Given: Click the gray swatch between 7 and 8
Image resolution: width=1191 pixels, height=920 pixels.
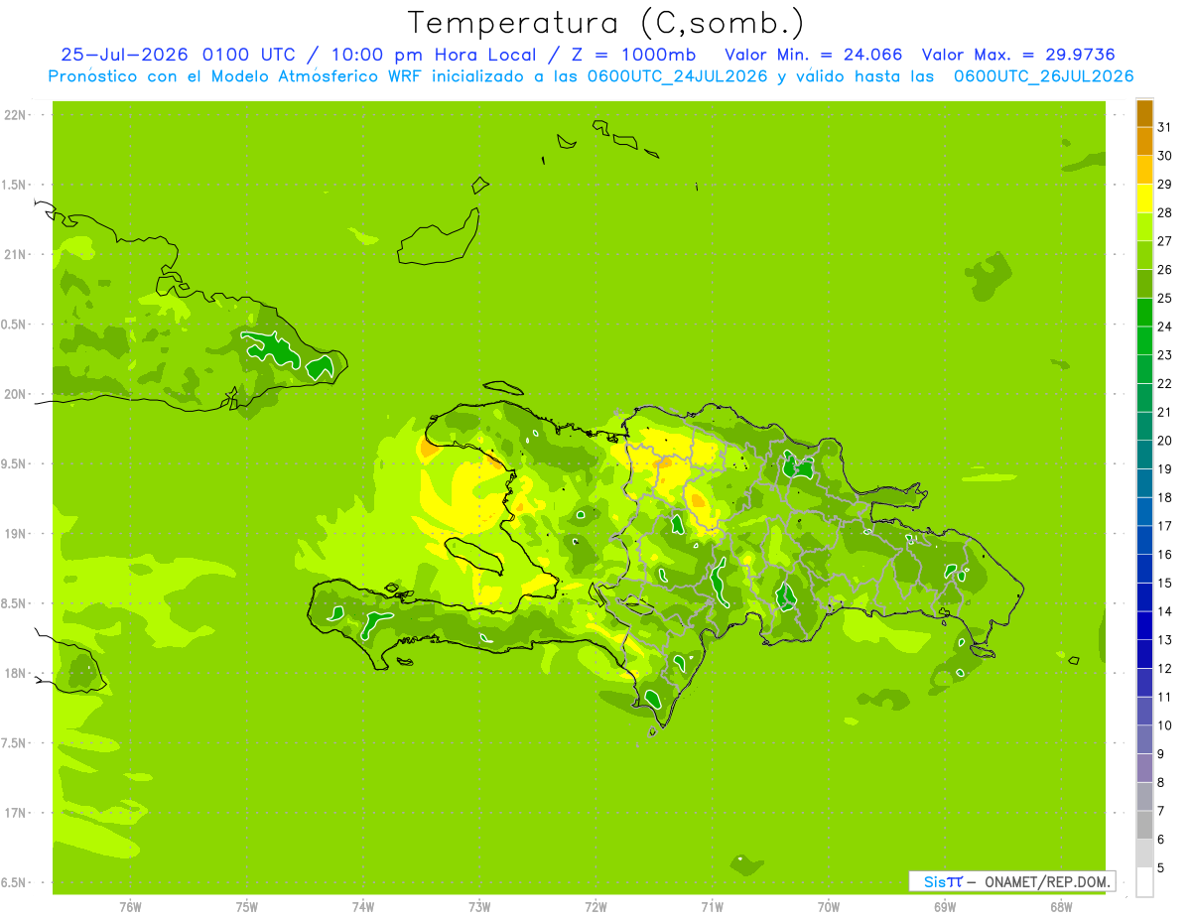Looking at the screenshot, I should (1144, 797).
